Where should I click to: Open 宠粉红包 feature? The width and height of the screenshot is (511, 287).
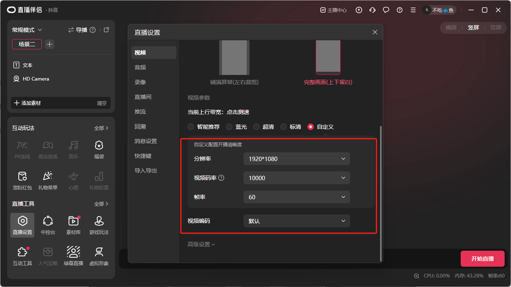pos(22,181)
